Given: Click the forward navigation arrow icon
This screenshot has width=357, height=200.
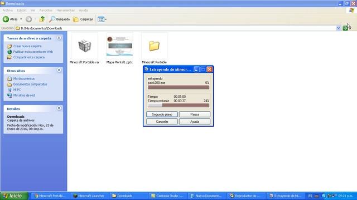Looking at the screenshot, I should click(x=28, y=19).
